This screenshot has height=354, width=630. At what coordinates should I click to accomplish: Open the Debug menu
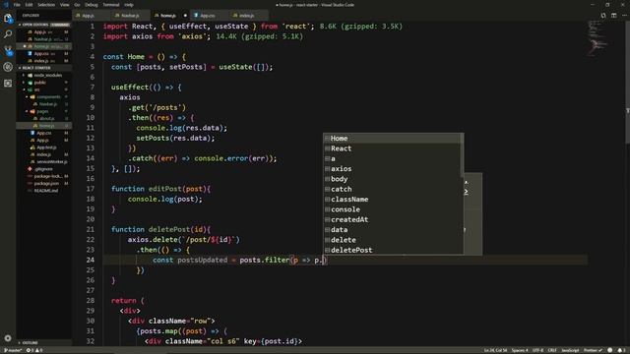coord(92,5)
